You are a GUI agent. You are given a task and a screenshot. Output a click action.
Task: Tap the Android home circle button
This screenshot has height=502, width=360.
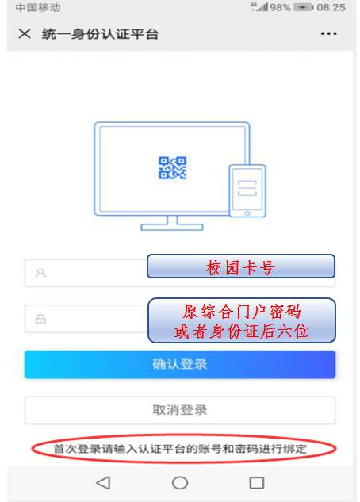click(180, 482)
